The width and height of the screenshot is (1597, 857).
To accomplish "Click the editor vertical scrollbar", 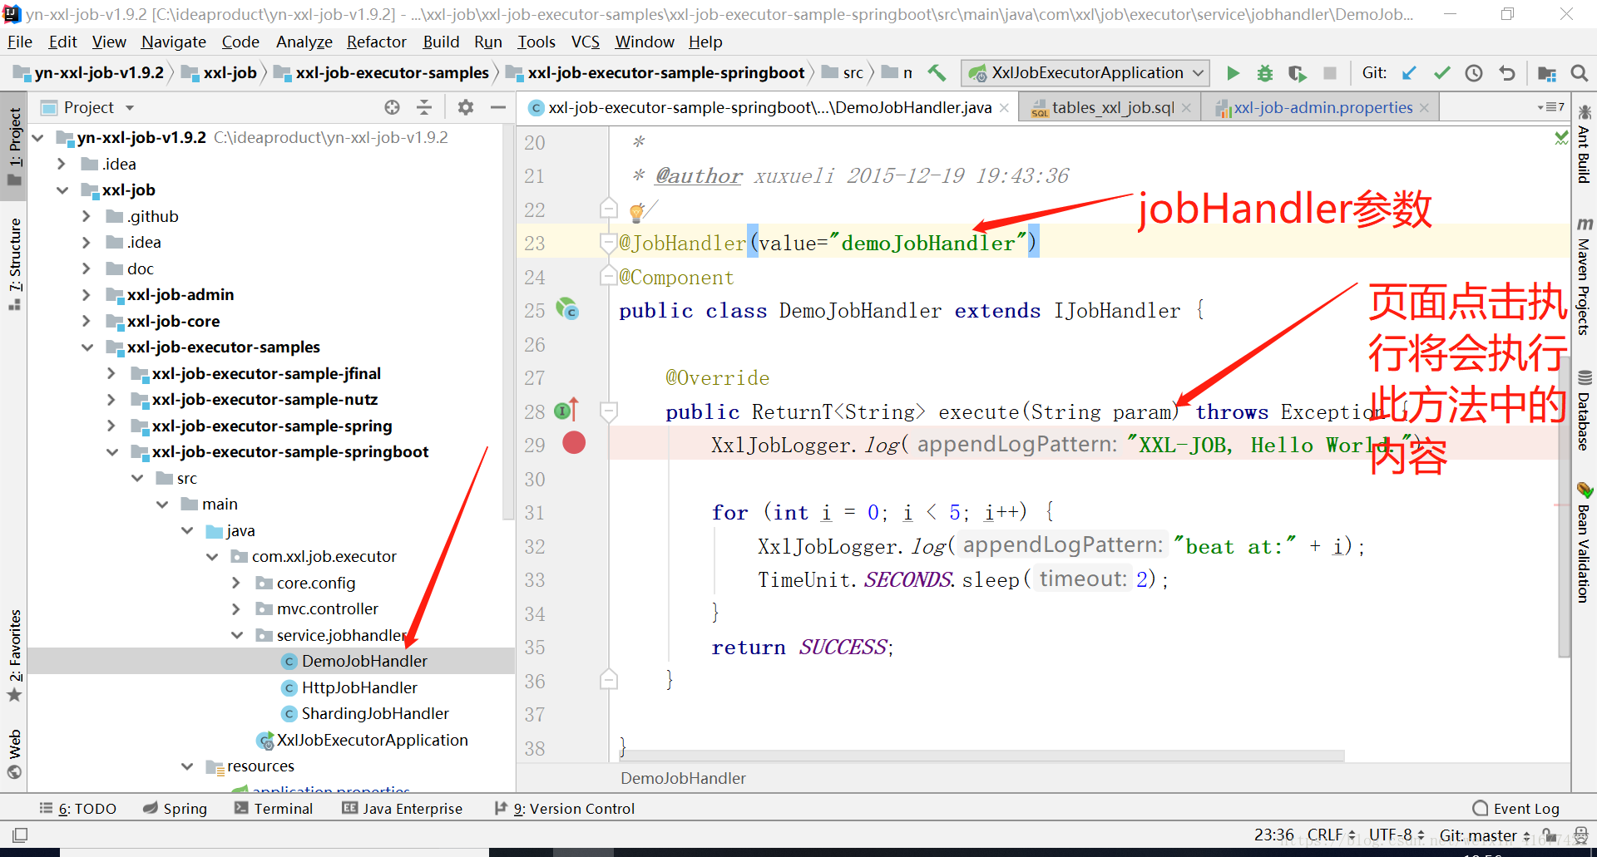I will pos(1564,507).
